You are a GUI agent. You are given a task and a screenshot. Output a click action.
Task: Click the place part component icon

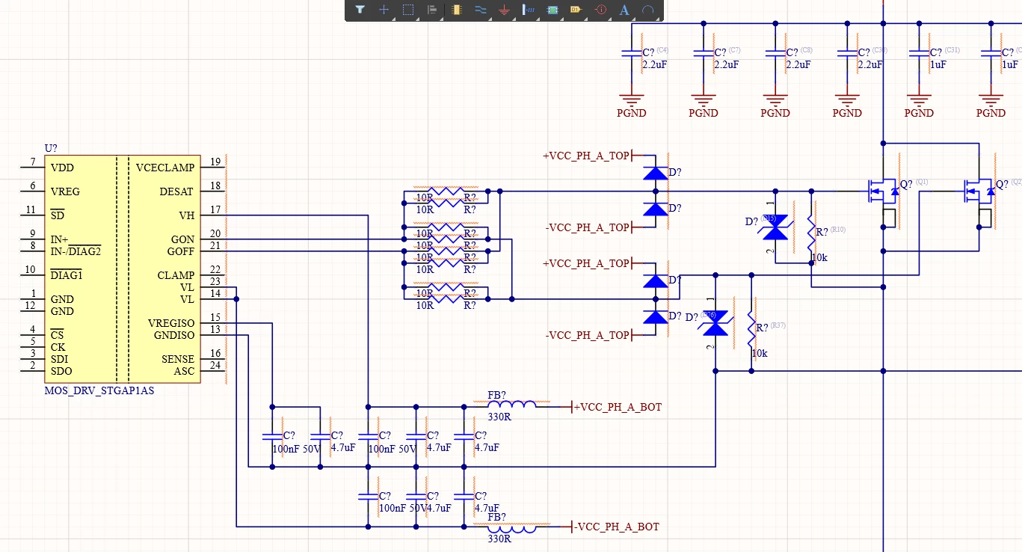(456, 10)
